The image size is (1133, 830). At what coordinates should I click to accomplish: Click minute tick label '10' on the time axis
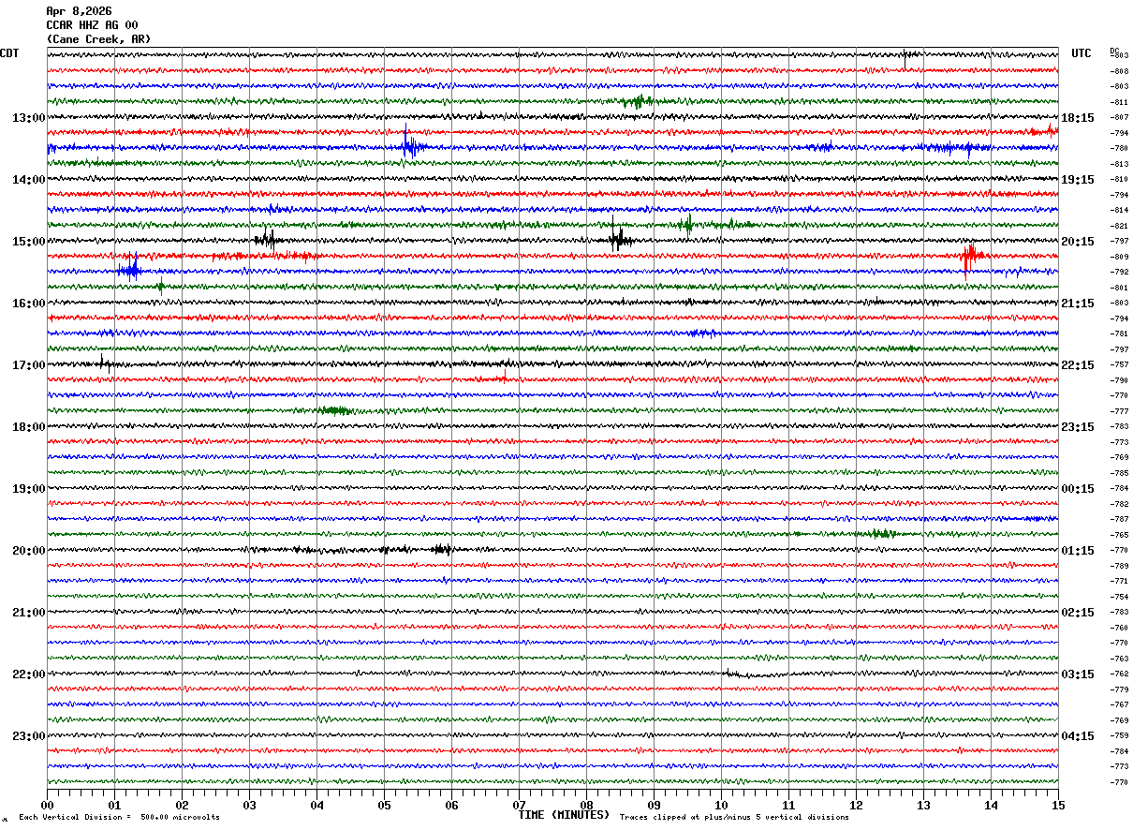721,805
